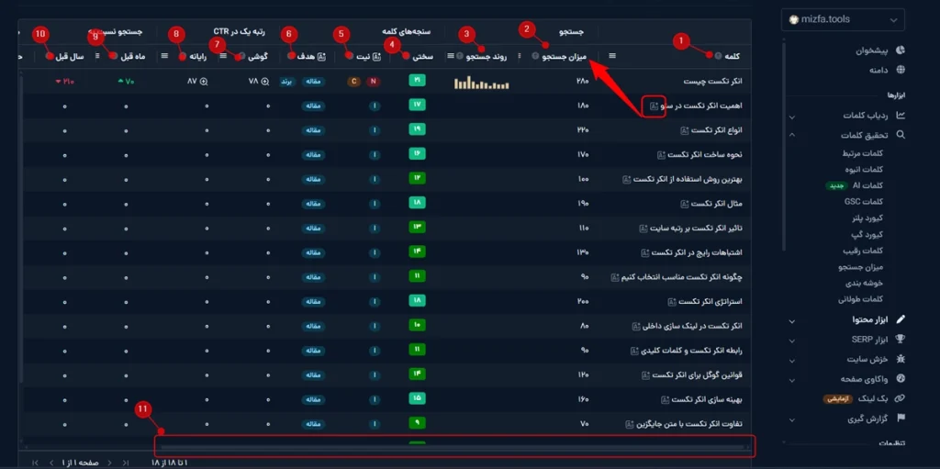
Task: Click the N intent badge in the first row
Action: [x=373, y=82]
